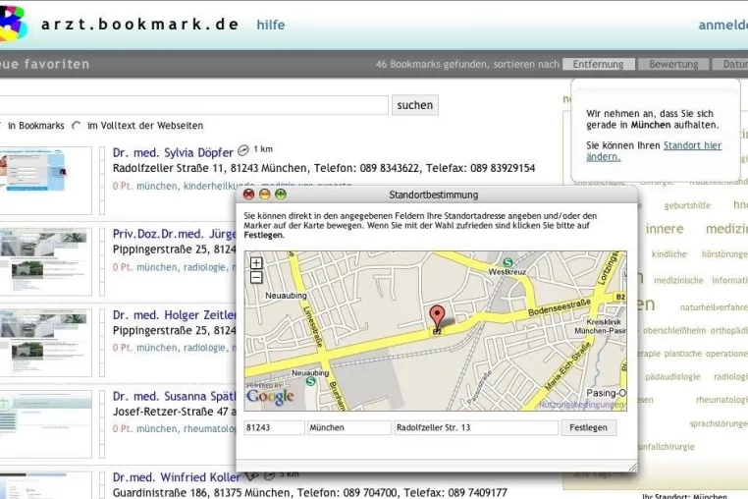Open Dr. med. Holger Zeitler entry

(175, 315)
